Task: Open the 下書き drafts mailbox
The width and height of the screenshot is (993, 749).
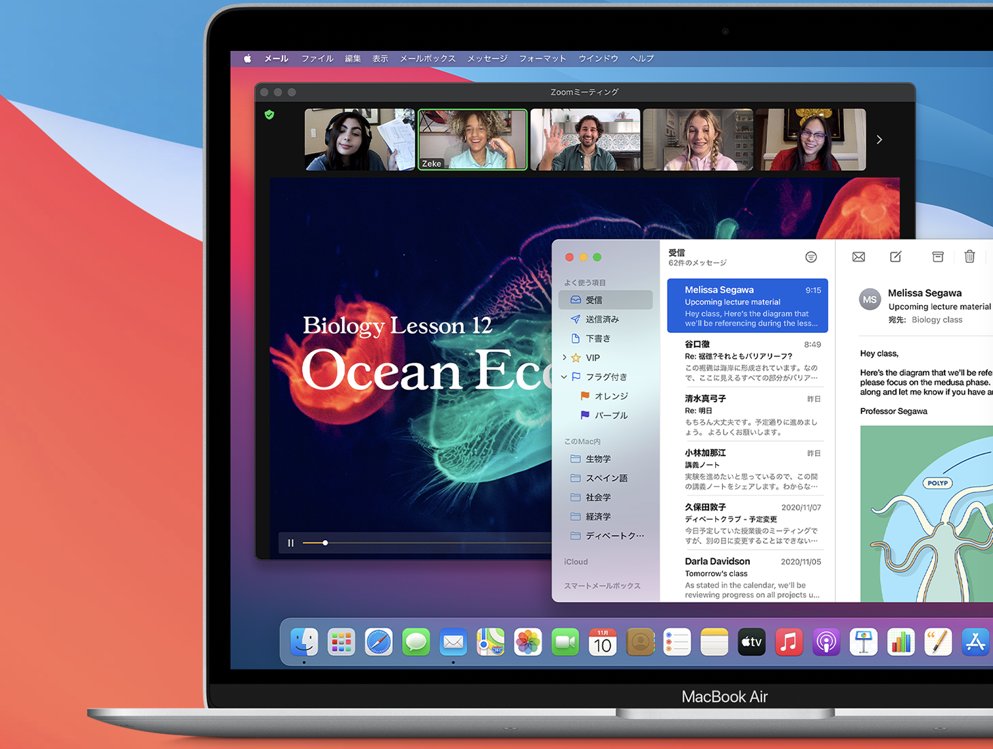Action: click(605, 338)
